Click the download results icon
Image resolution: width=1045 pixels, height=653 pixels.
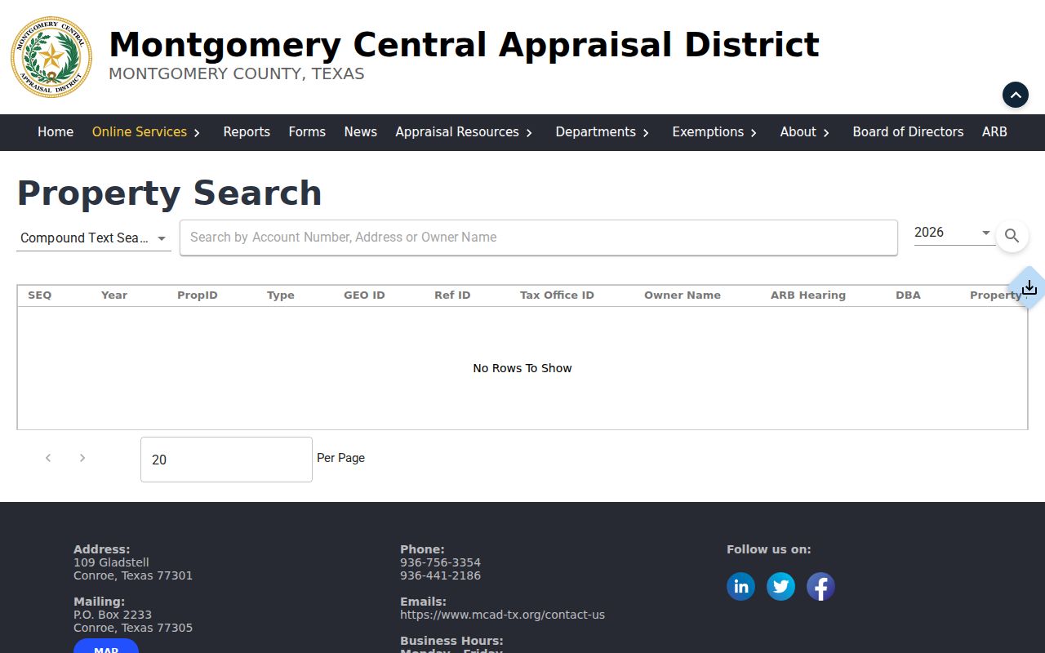[x=1029, y=287]
